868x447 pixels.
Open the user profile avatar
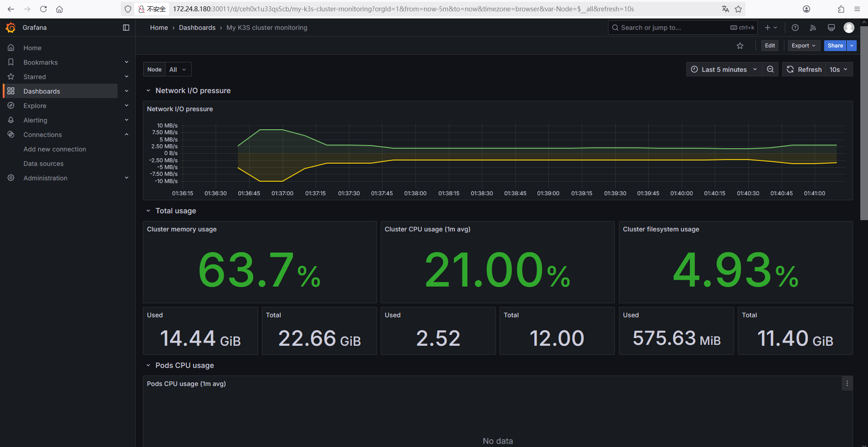[x=849, y=28]
